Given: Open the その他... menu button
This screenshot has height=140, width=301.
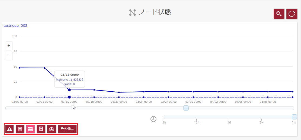Looking at the screenshot, I should 67,129.
